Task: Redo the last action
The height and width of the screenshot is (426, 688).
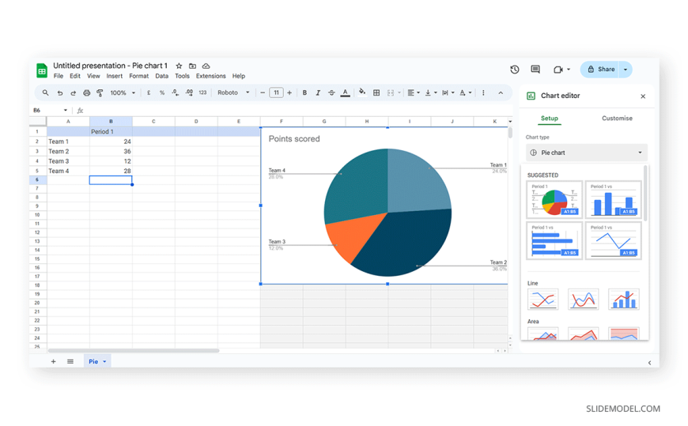Action: click(x=74, y=93)
